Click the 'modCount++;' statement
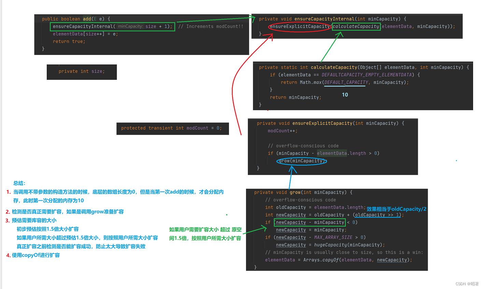Screen dimensions: 484x289 tap(283, 131)
